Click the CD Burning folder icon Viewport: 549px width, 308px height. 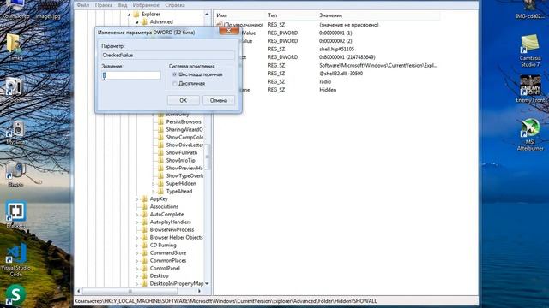click(144, 245)
